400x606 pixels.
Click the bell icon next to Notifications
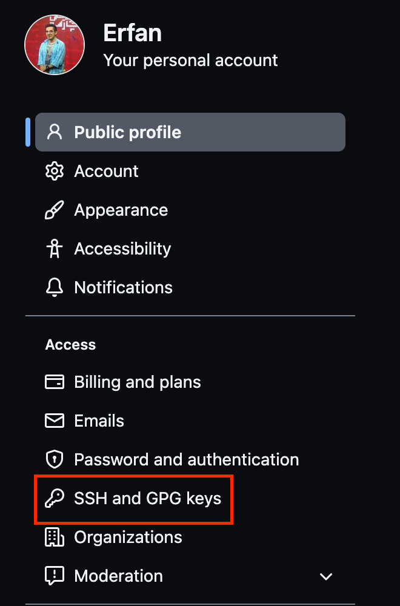point(54,287)
